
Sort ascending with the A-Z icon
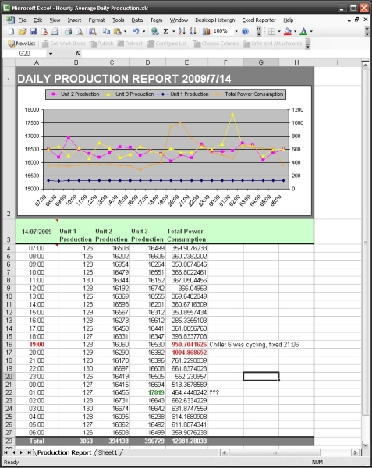[x=182, y=31]
